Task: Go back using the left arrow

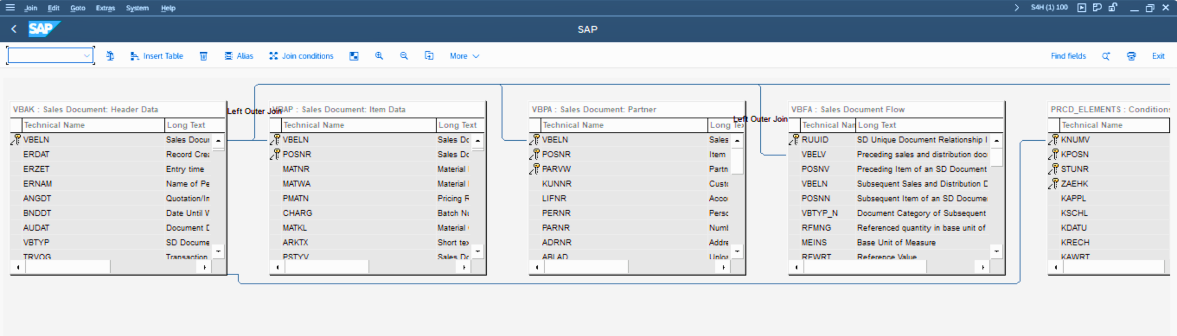Action: [x=14, y=29]
